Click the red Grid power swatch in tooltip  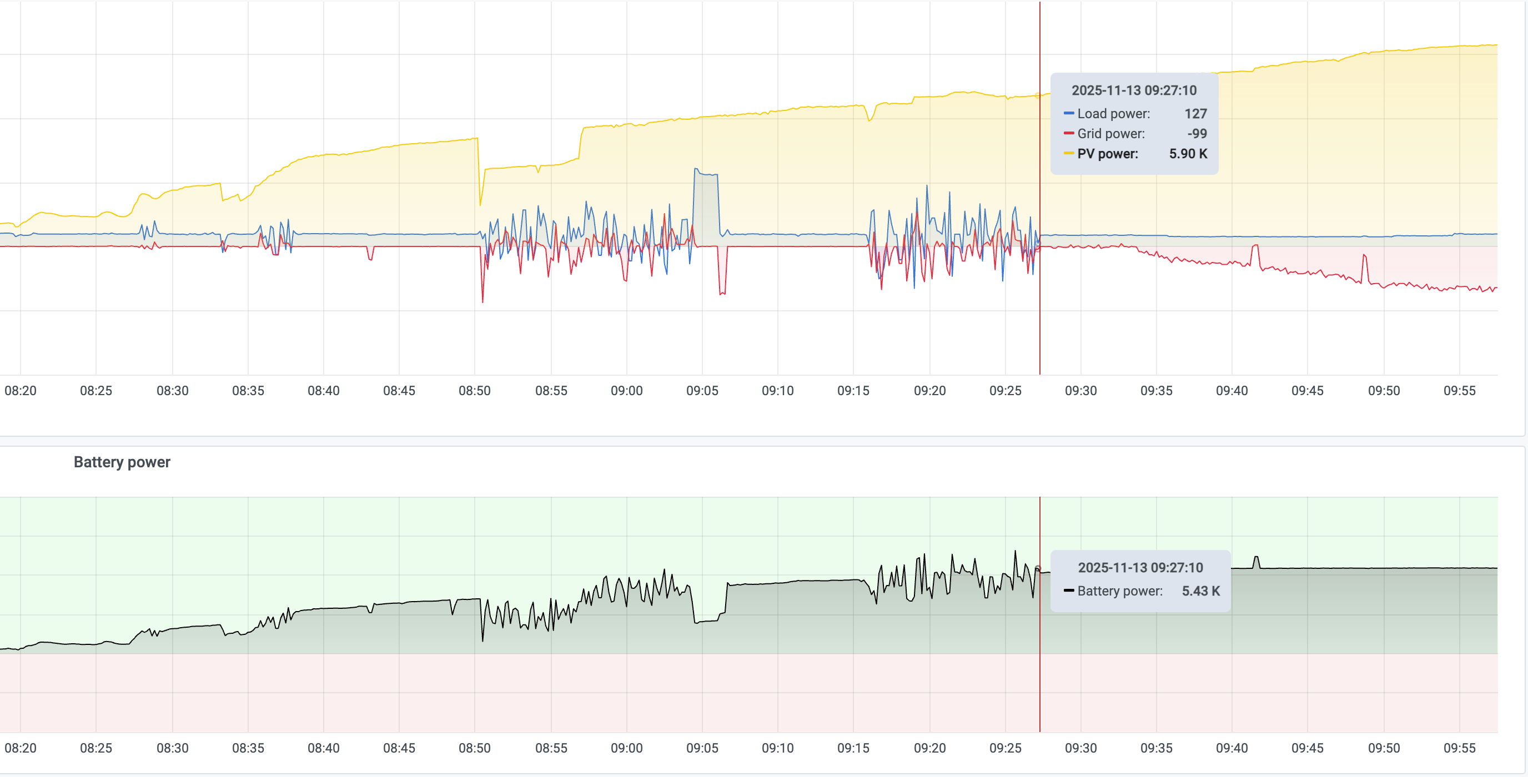pos(1069,133)
